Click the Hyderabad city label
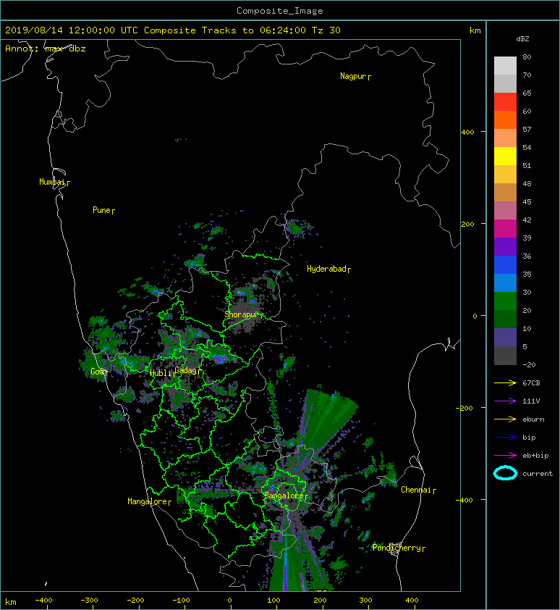560x610 pixels. click(x=328, y=269)
